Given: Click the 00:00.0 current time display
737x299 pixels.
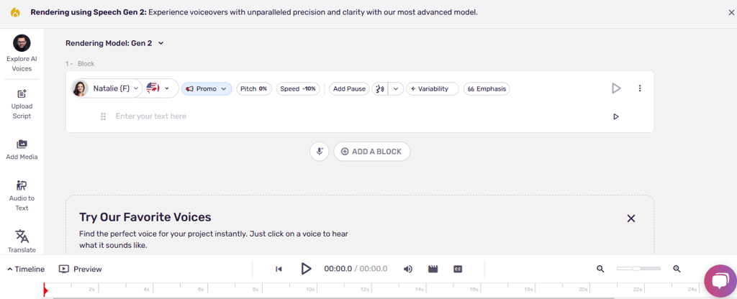Looking at the screenshot, I should (x=338, y=269).
